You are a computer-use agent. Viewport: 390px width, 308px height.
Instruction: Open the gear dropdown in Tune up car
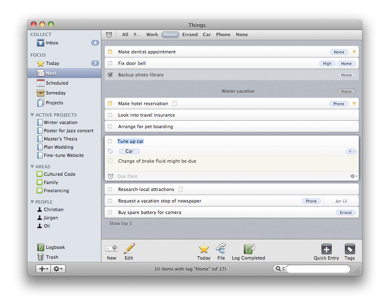click(354, 176)
